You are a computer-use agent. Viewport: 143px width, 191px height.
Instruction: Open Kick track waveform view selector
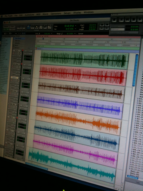17,56
